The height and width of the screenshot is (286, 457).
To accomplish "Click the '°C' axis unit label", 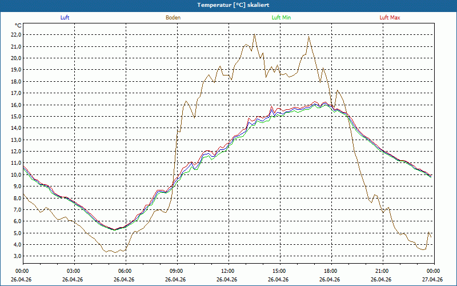I will tap(18, 26).
